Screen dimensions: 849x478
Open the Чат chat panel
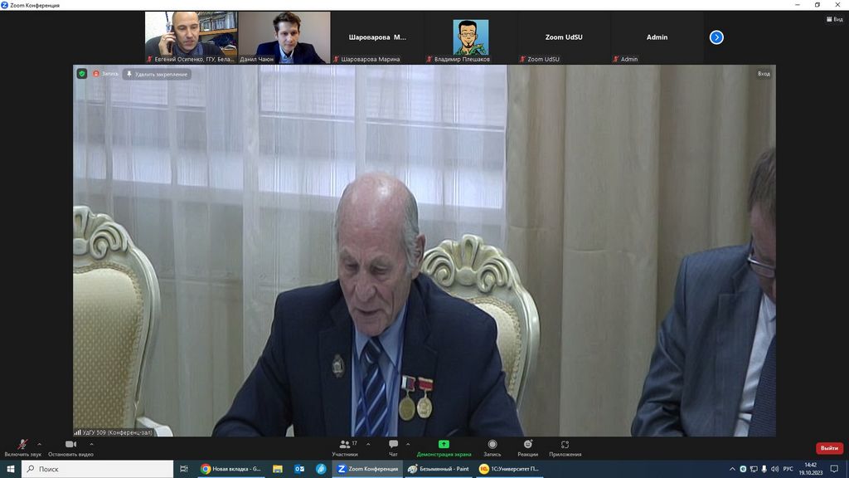[x=393, y=446]
